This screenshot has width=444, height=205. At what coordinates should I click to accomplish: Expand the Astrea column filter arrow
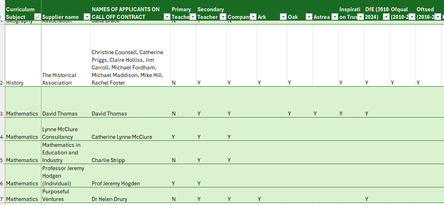pos(334,17)
